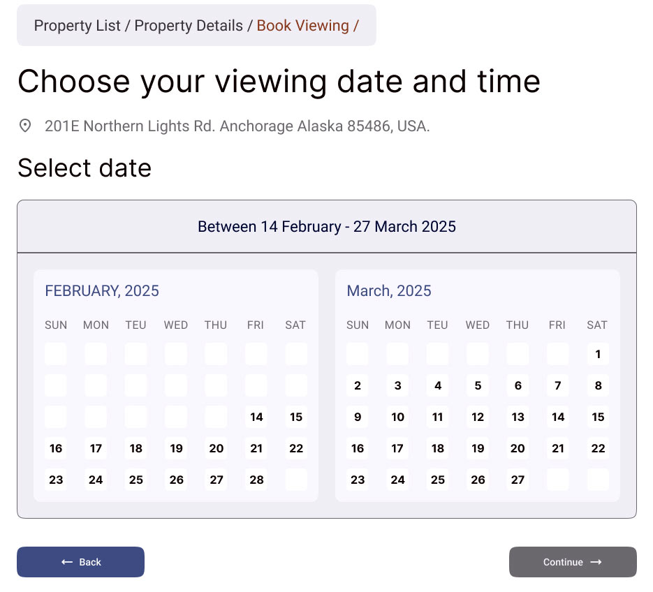This screenshot has height=592, width=653.
Task: Select February 22 under SAT
Action: click(295, 448)
